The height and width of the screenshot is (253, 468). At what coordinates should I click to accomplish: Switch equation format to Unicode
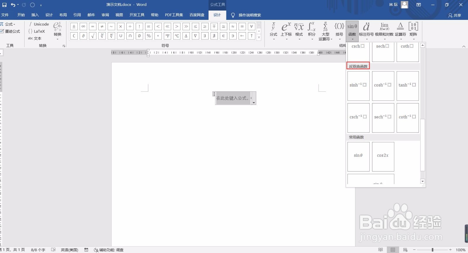(39, 24)
